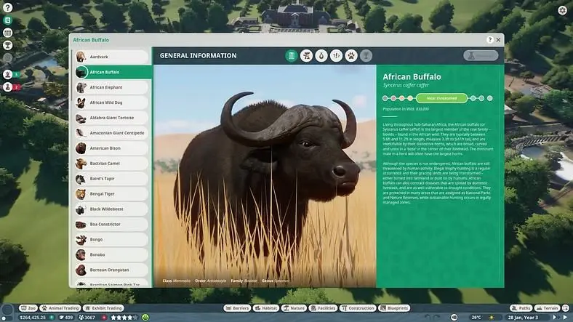Open Animal Trading
Screen dimensions: 573x322
(60, 308)
